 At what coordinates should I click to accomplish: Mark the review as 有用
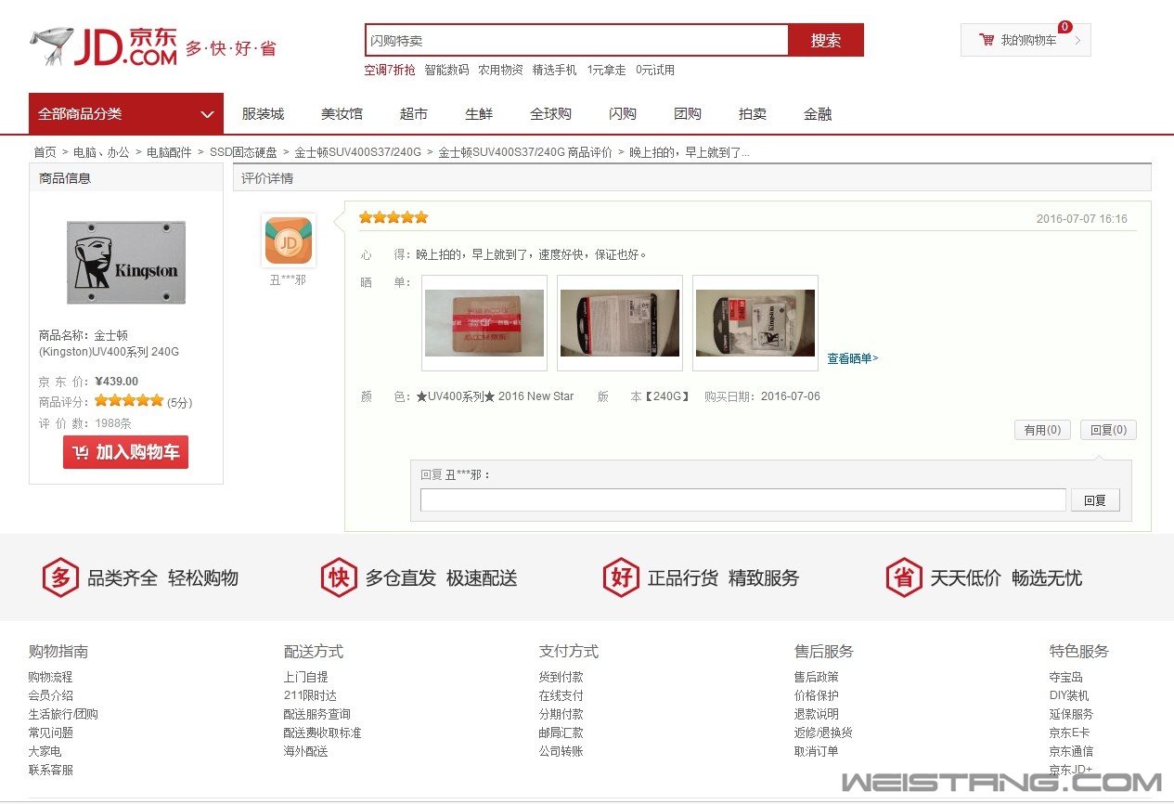pos(1042,430)
